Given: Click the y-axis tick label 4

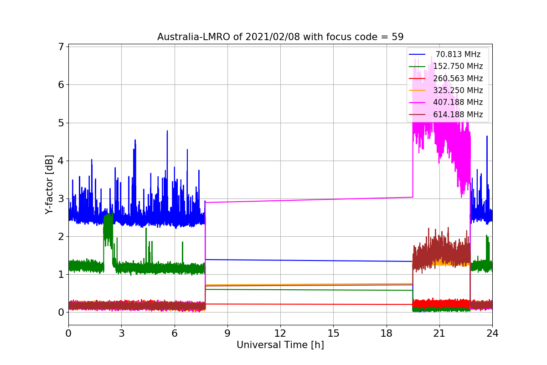Looking at the screenshot, I should coord(61,161).
